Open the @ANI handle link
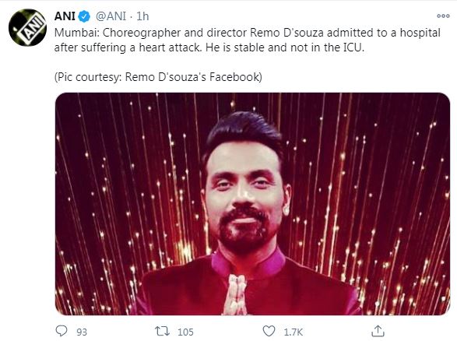Screen dimensions: 457x341 tap(111, 16)
